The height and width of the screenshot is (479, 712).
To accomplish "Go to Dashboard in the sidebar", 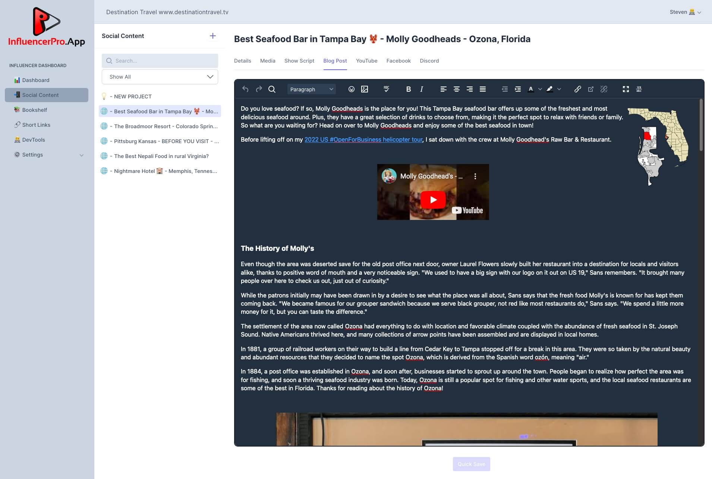I will click(x=47, y=80).
